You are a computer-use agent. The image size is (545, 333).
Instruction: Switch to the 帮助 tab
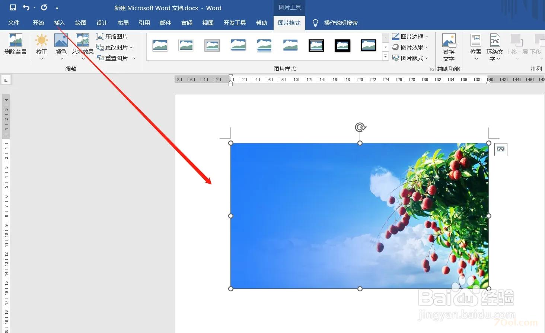point(262,23)
